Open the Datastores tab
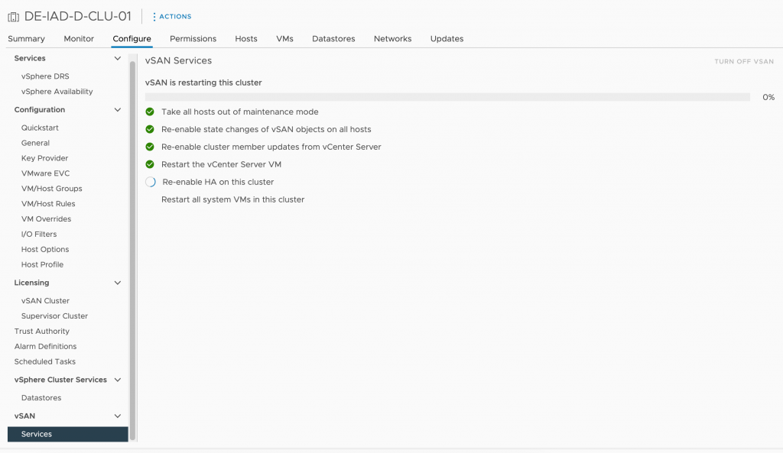The width and height of the screenshot is (783, 453). coord(333,38)
